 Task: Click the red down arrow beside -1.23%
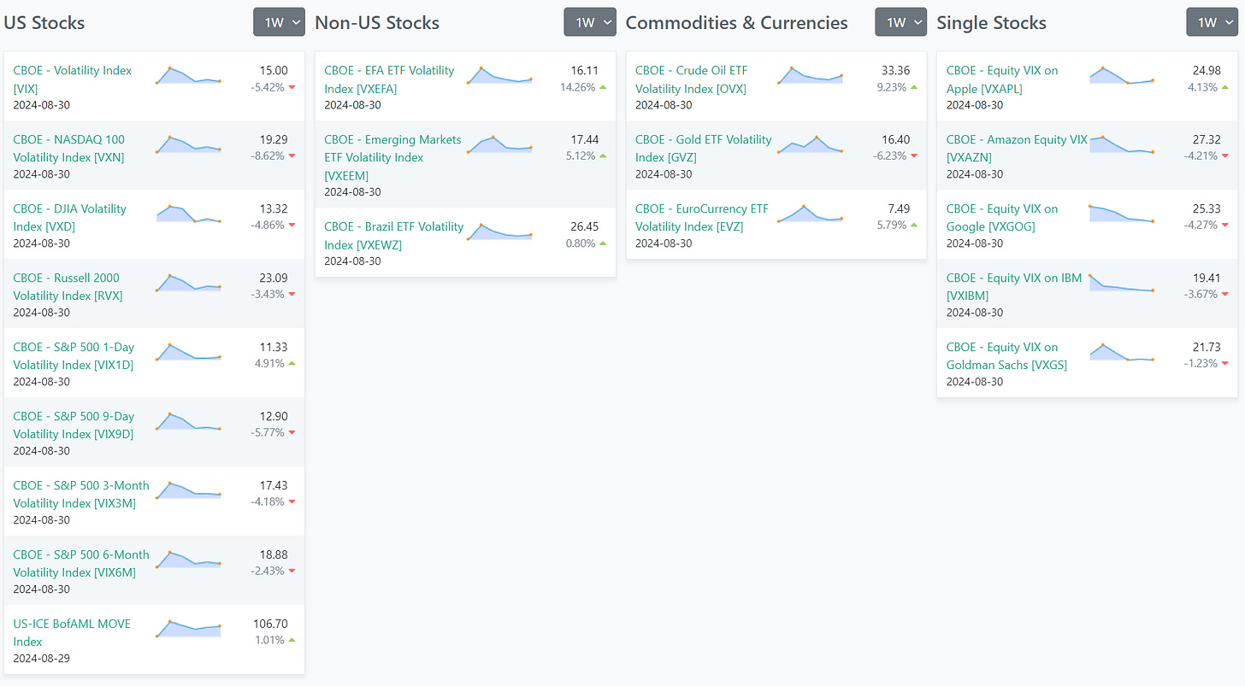coord(1225,364)
